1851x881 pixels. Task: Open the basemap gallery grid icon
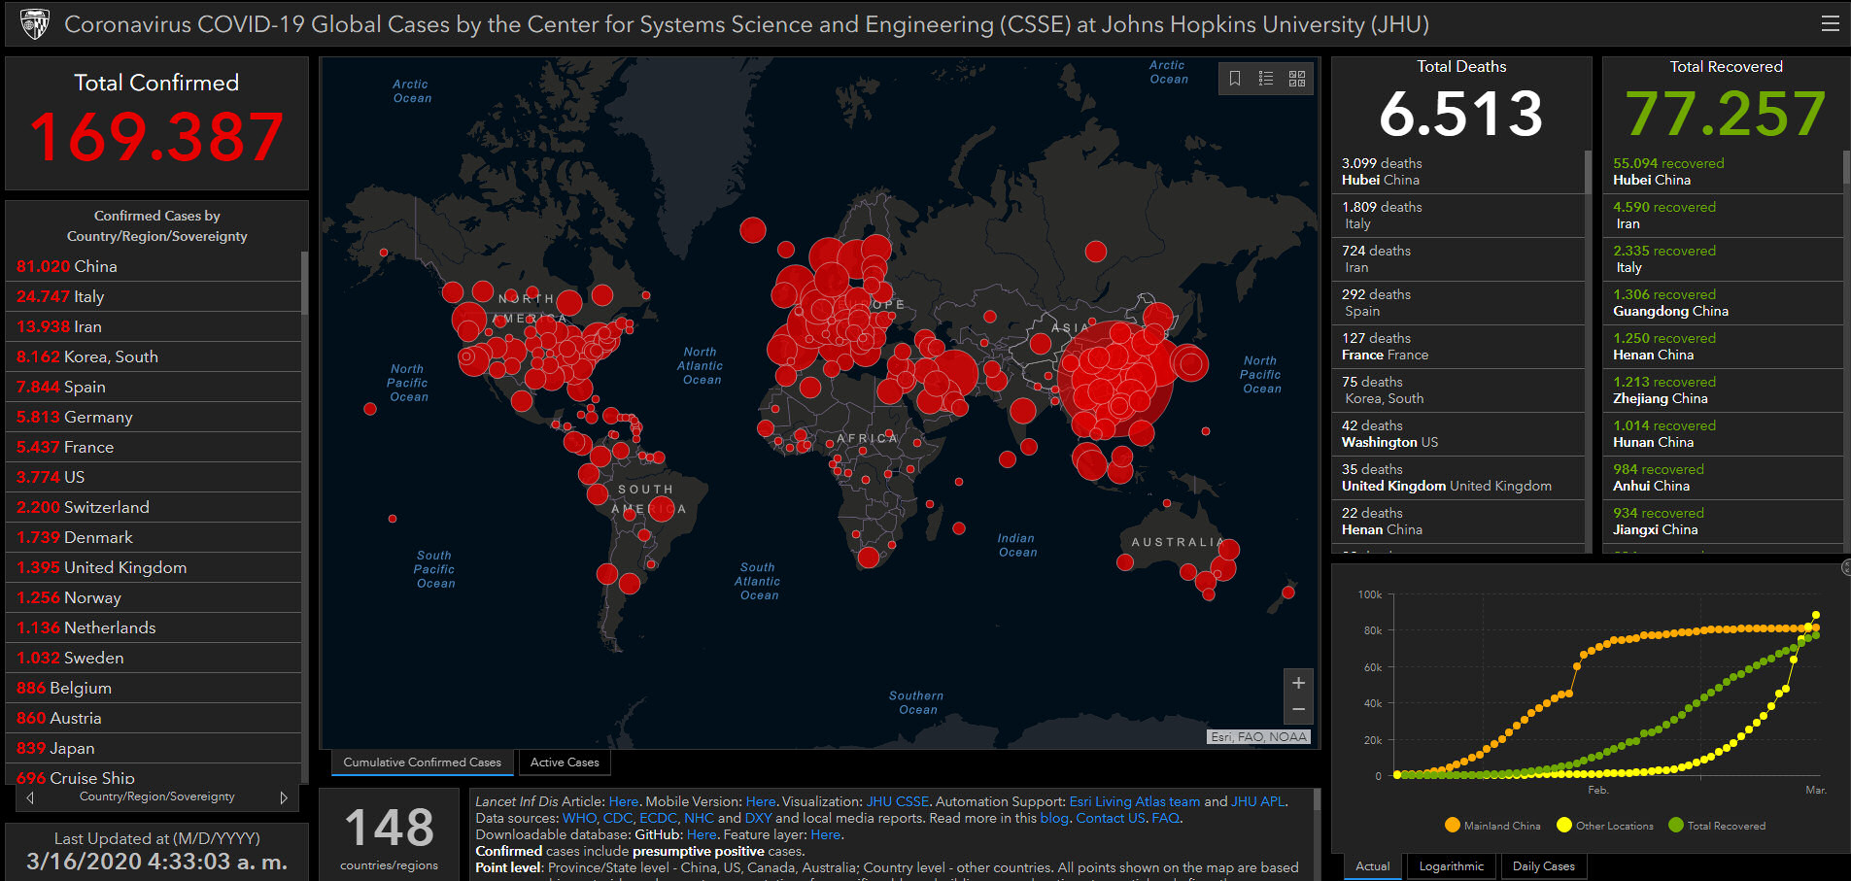[1297, 79]
